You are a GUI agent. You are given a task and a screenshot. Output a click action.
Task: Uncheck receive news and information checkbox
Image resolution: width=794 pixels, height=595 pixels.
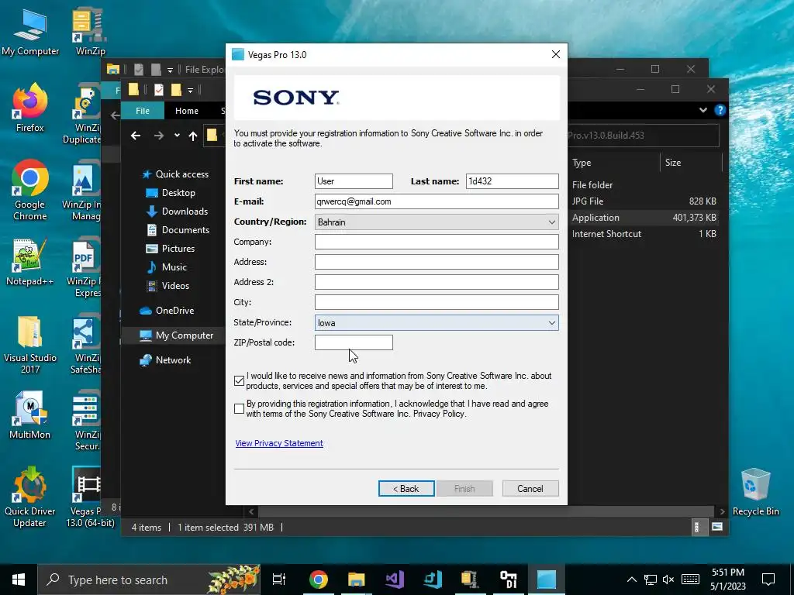point(239,381)
